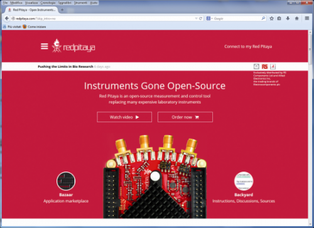Follow the Connect to my Red Pitaya link
314x228 pixels.
click(248, 46)
